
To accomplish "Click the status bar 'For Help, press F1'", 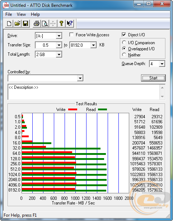I will tap(20, 215).
